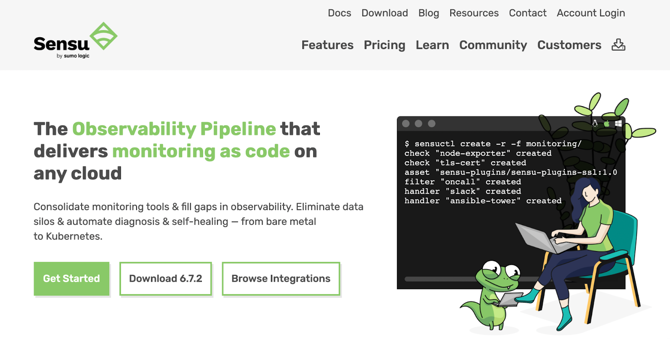Open the Resources link
The image size is (670, 339).
click(474, 13)
